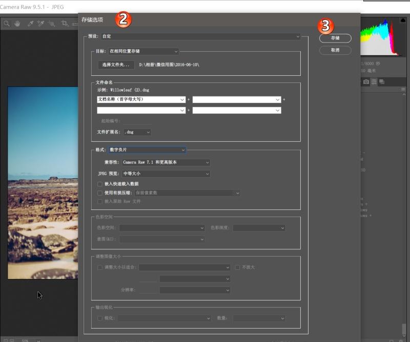The width and height of the screenshot is (410, 342).
Task: Select the White Balance eyedropper tool
Action: click(30, 24)
